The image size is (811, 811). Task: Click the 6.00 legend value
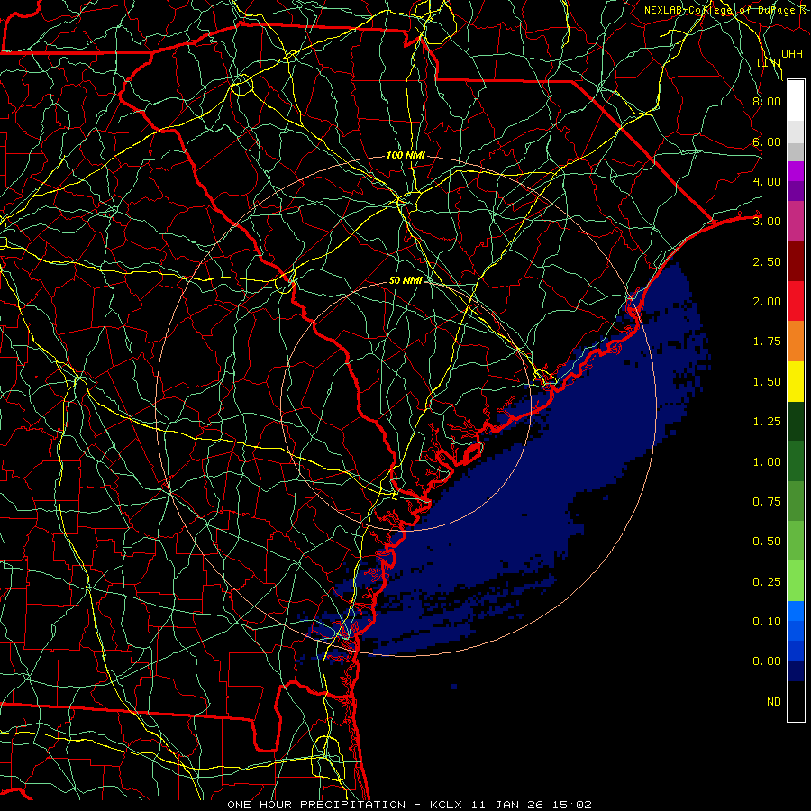(x=767, y=141)
